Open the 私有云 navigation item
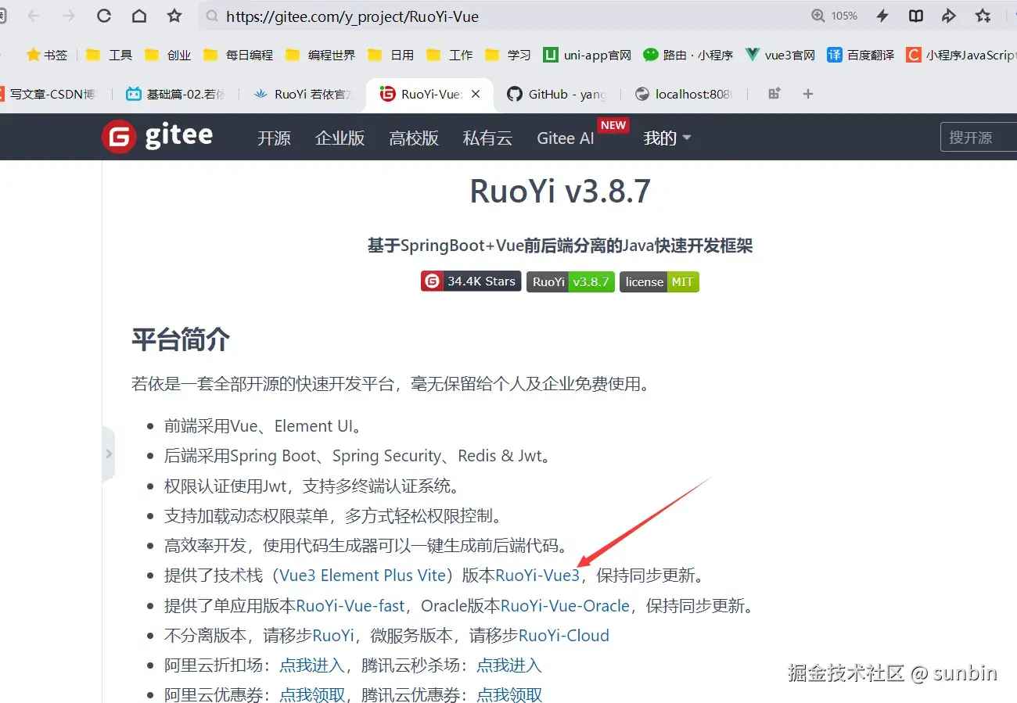Viewport: 1017px width, 703px height. (x=487, y=138)
